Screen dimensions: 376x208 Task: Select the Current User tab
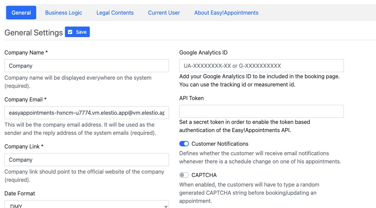[x=164, y=13]
